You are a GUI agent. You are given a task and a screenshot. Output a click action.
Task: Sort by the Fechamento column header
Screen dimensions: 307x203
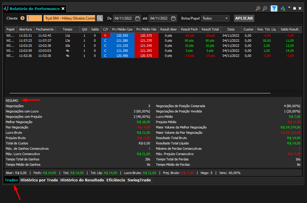click(x=45, y=29)
